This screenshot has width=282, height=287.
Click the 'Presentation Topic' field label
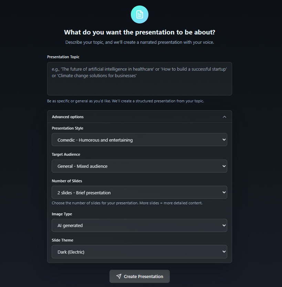point(63,57)
